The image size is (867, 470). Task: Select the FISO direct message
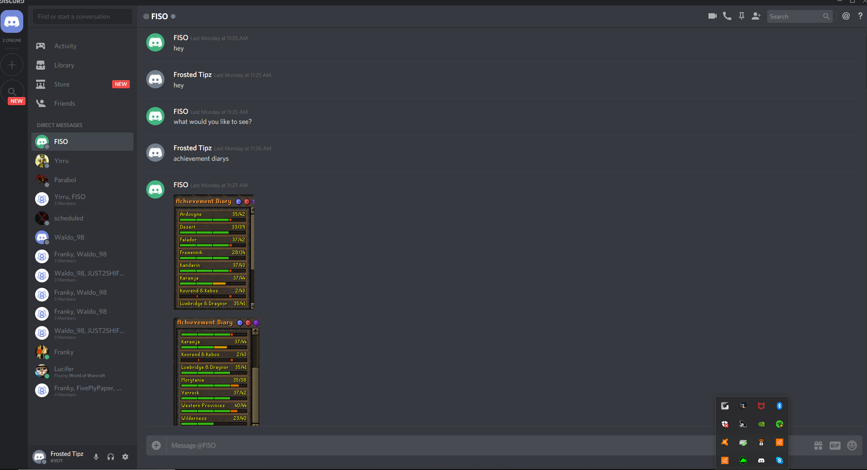pos(82,142)
